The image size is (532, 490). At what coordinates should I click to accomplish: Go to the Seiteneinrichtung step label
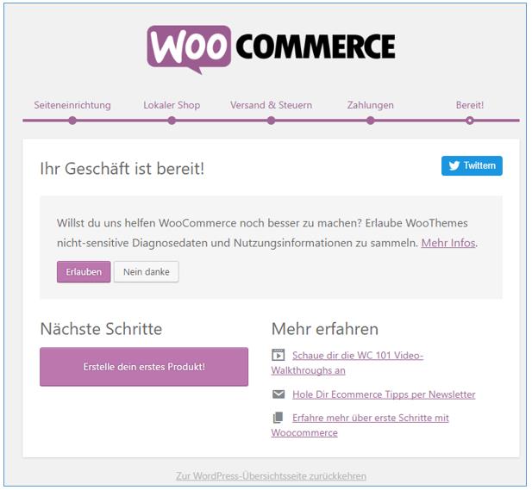coord(72,105)
